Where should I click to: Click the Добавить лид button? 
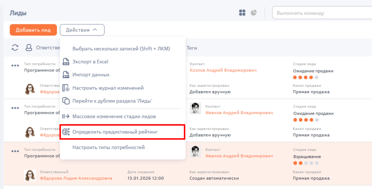[33, 30]
